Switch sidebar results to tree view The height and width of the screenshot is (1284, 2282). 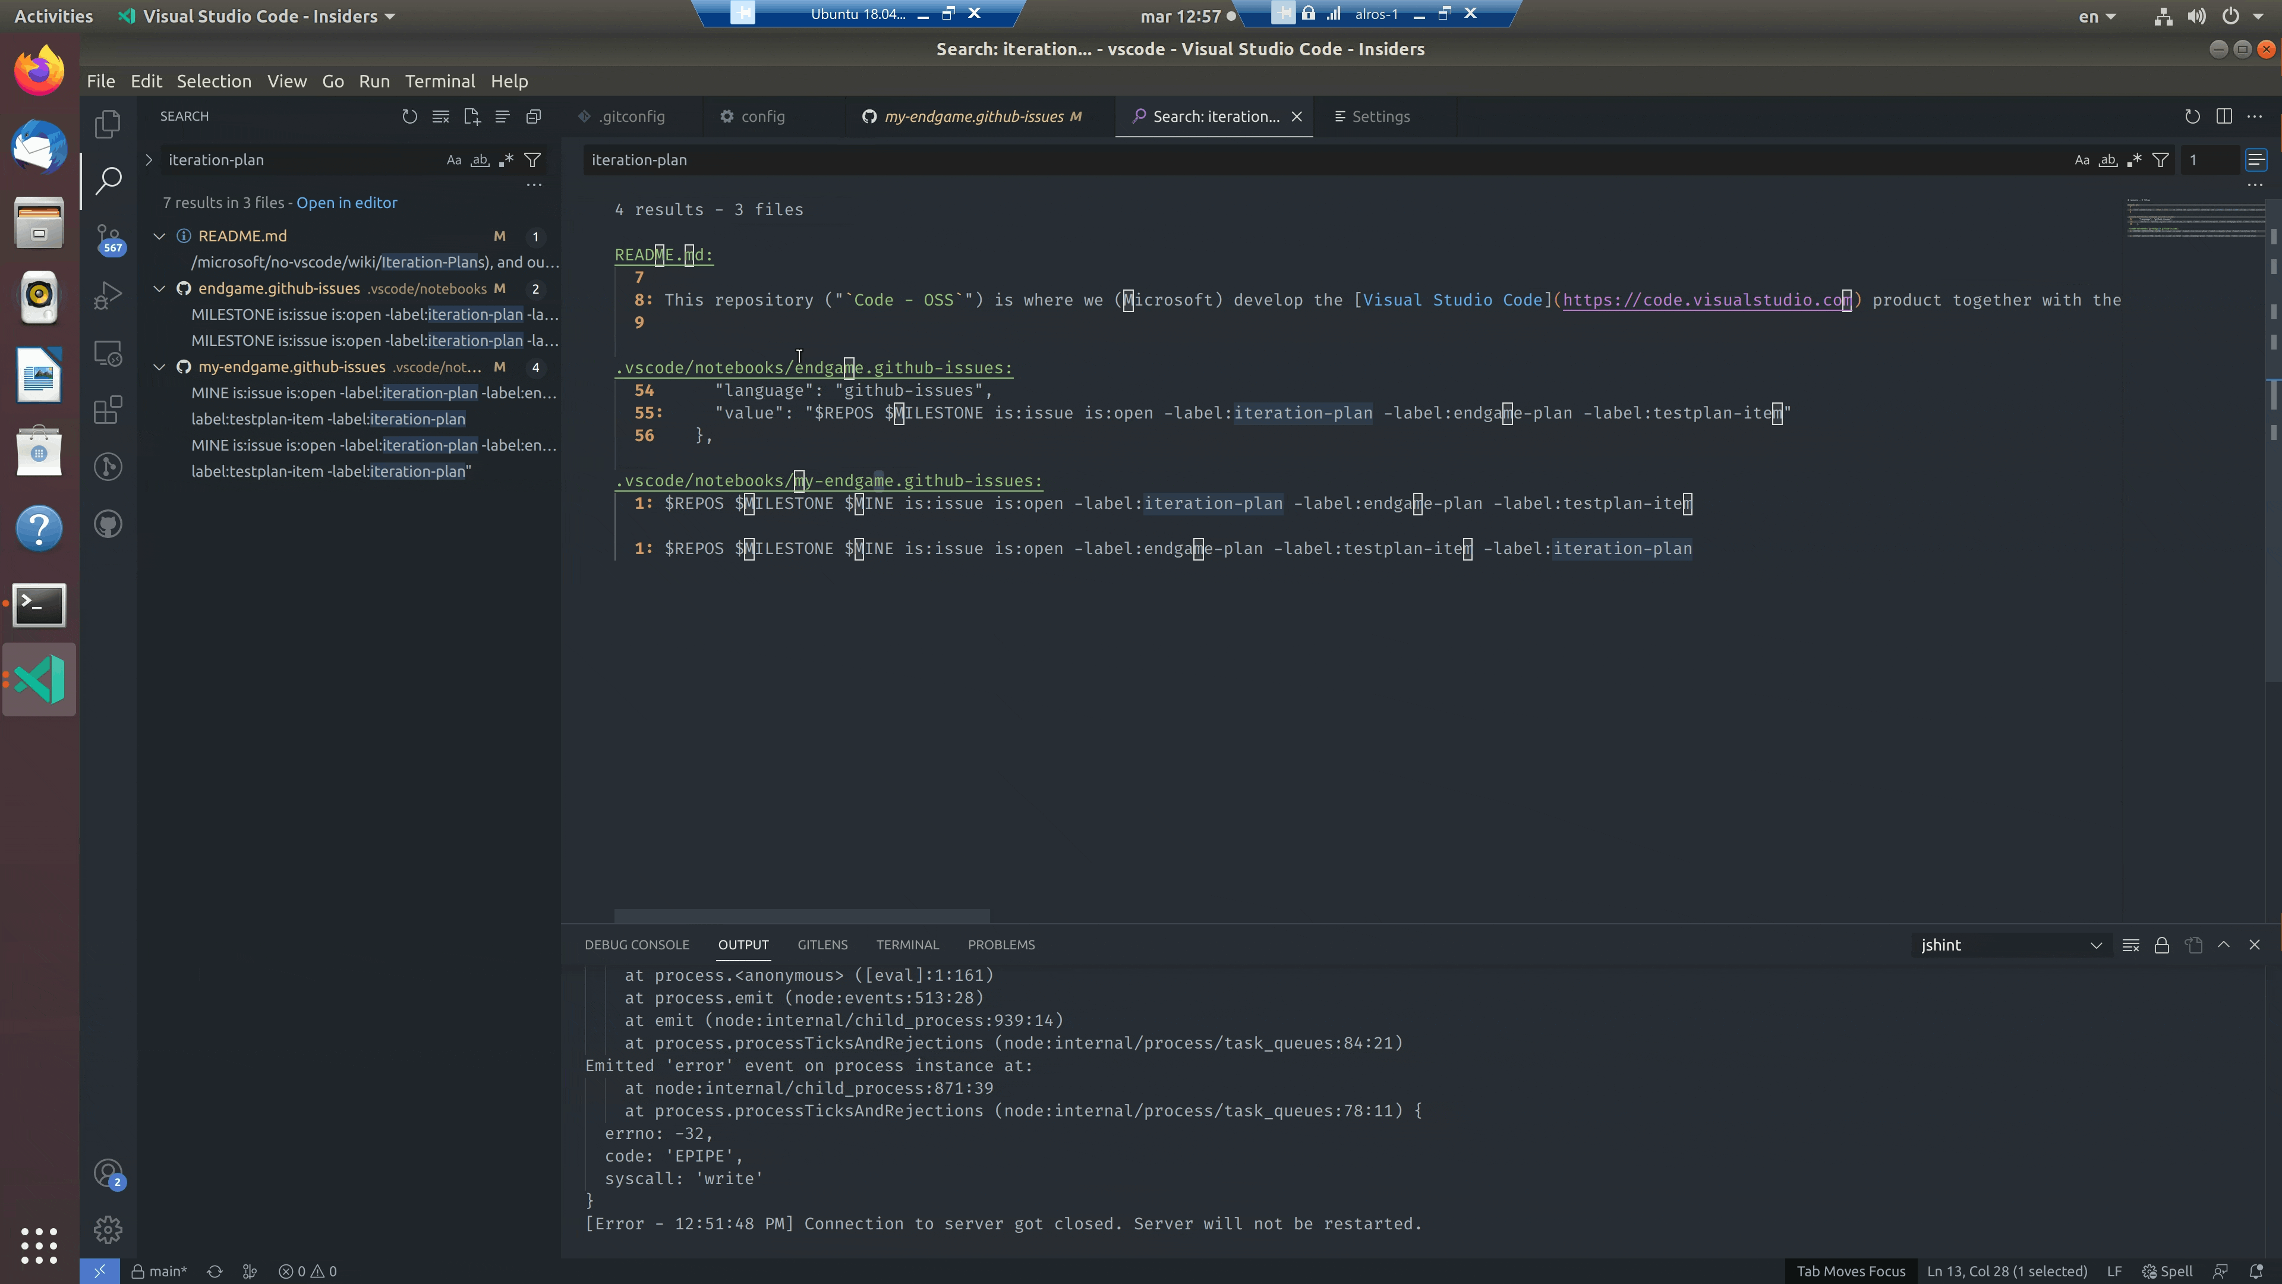coord(502,116)
